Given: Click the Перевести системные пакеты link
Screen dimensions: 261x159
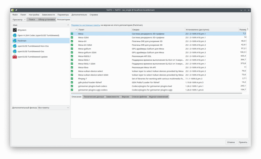Looking at the screenshot, I should (86, 25).
